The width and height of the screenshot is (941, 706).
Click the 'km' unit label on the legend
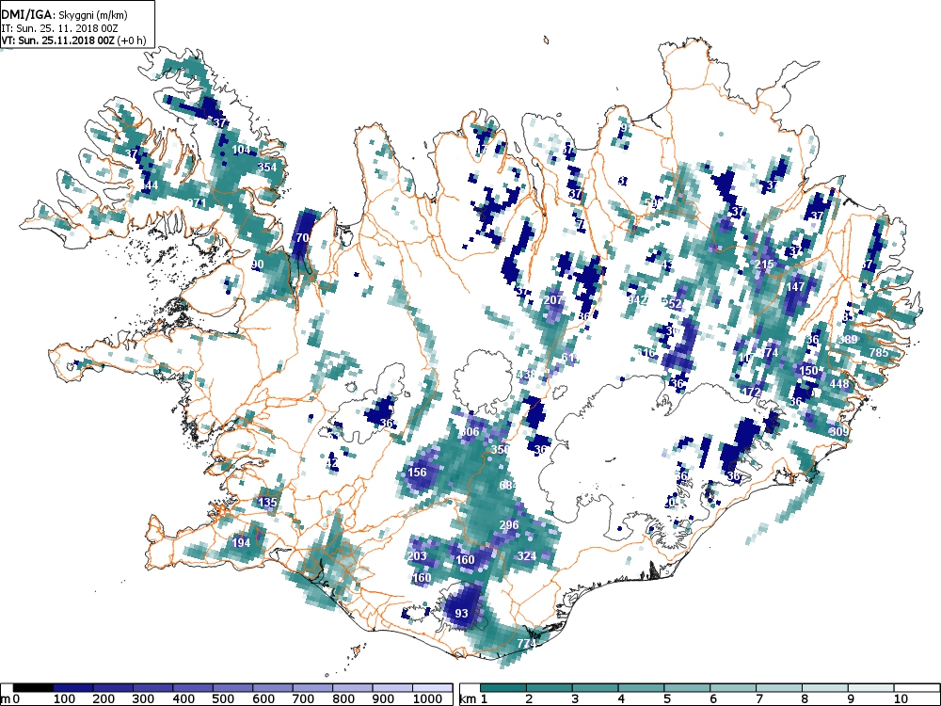pos(469,698)
